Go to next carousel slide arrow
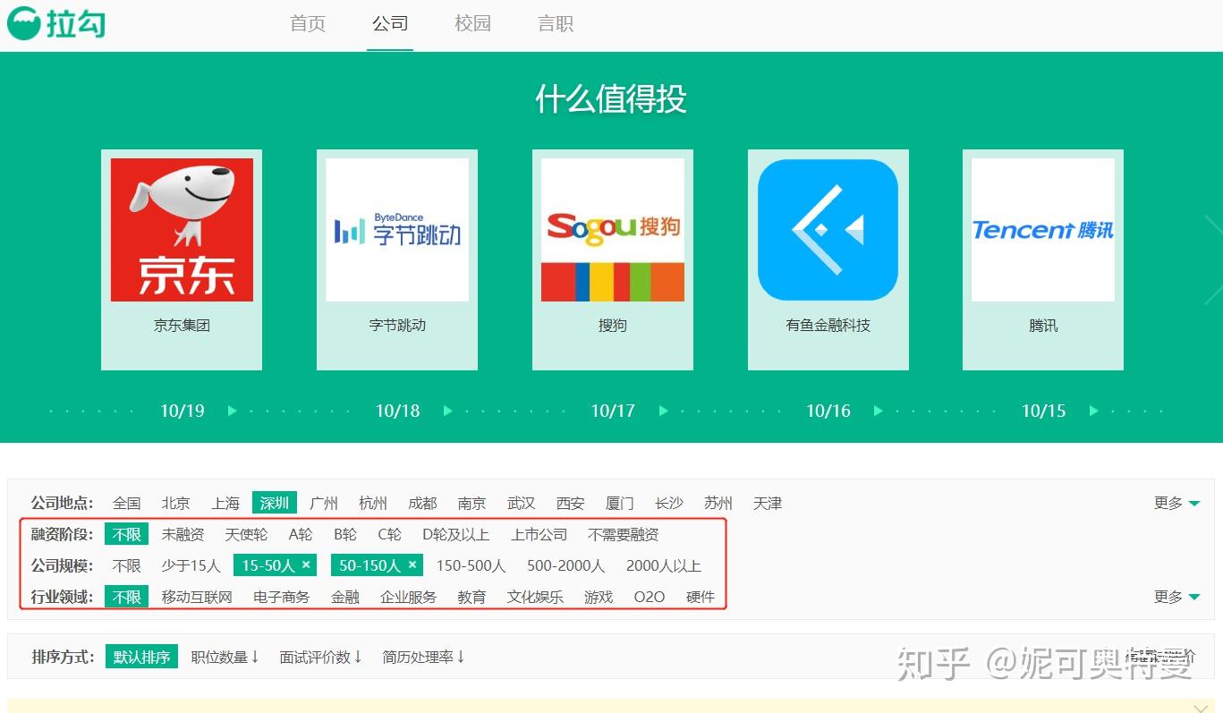Image resolution: width=1223 pixels, height=713 pixels. click(x=1213, y=259)
